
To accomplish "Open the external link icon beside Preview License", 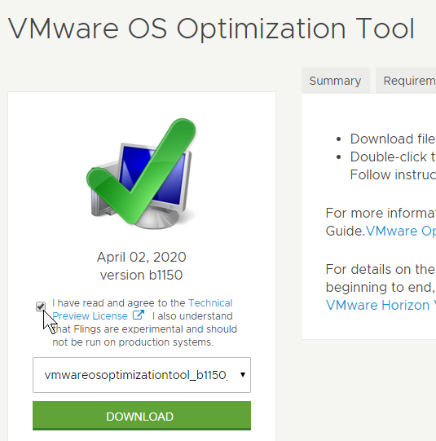I will point(139,315).
